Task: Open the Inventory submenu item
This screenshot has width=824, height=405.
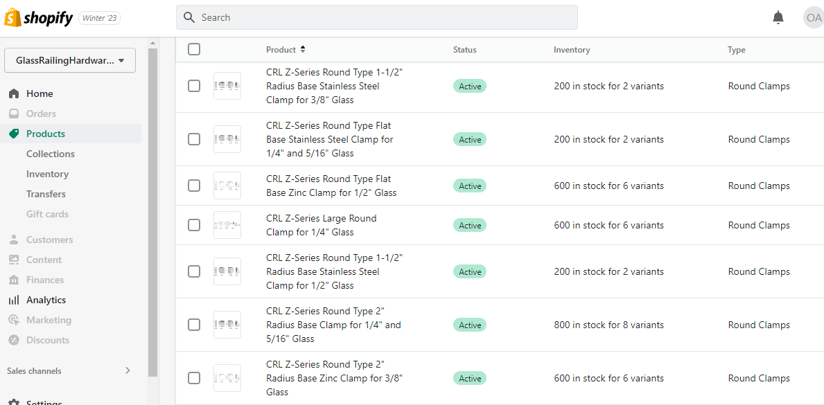Action: pos(47,174)
